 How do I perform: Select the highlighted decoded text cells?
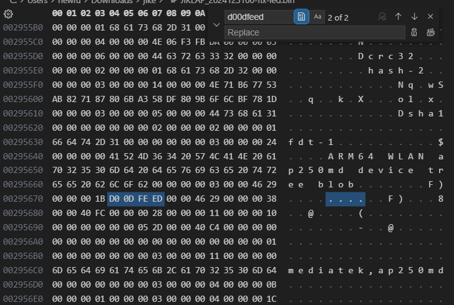[345, 199]
